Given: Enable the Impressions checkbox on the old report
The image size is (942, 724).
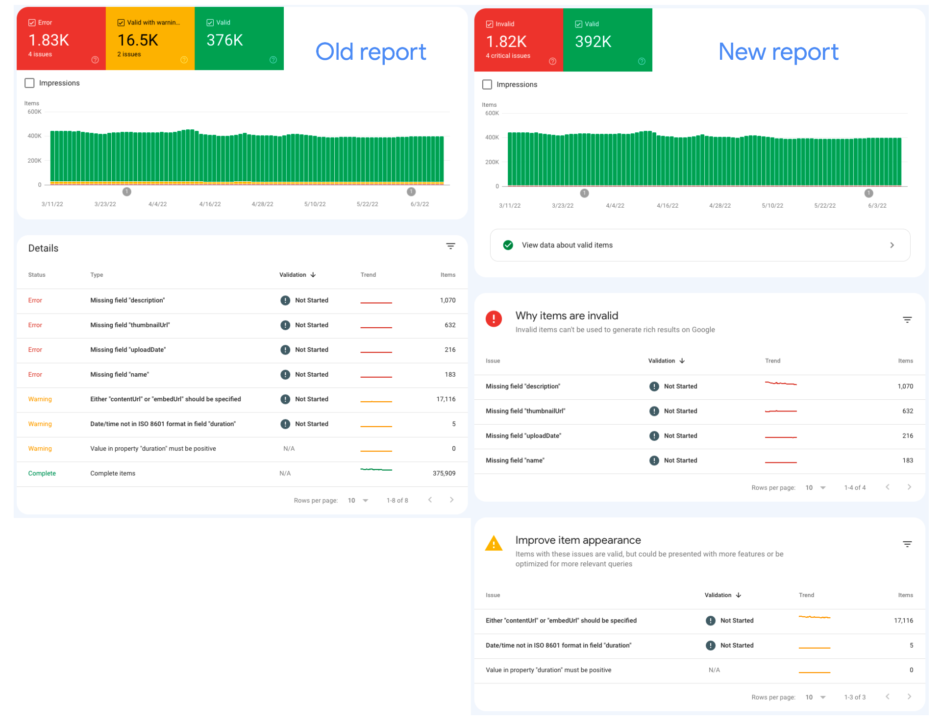Looking at the screenshot, I should pos(29,83).
